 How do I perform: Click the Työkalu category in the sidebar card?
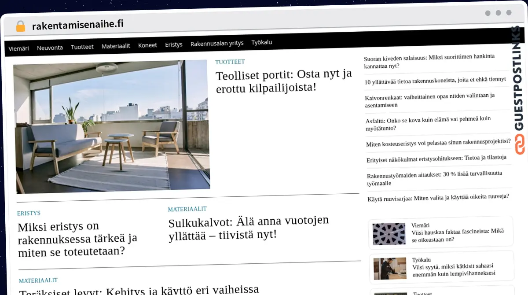(422, 260)
